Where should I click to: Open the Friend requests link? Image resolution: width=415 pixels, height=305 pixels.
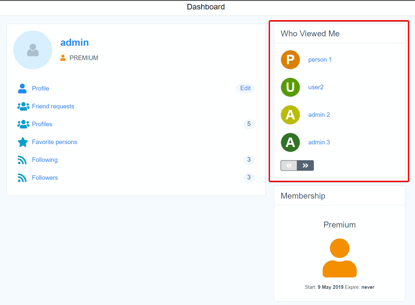53,106
